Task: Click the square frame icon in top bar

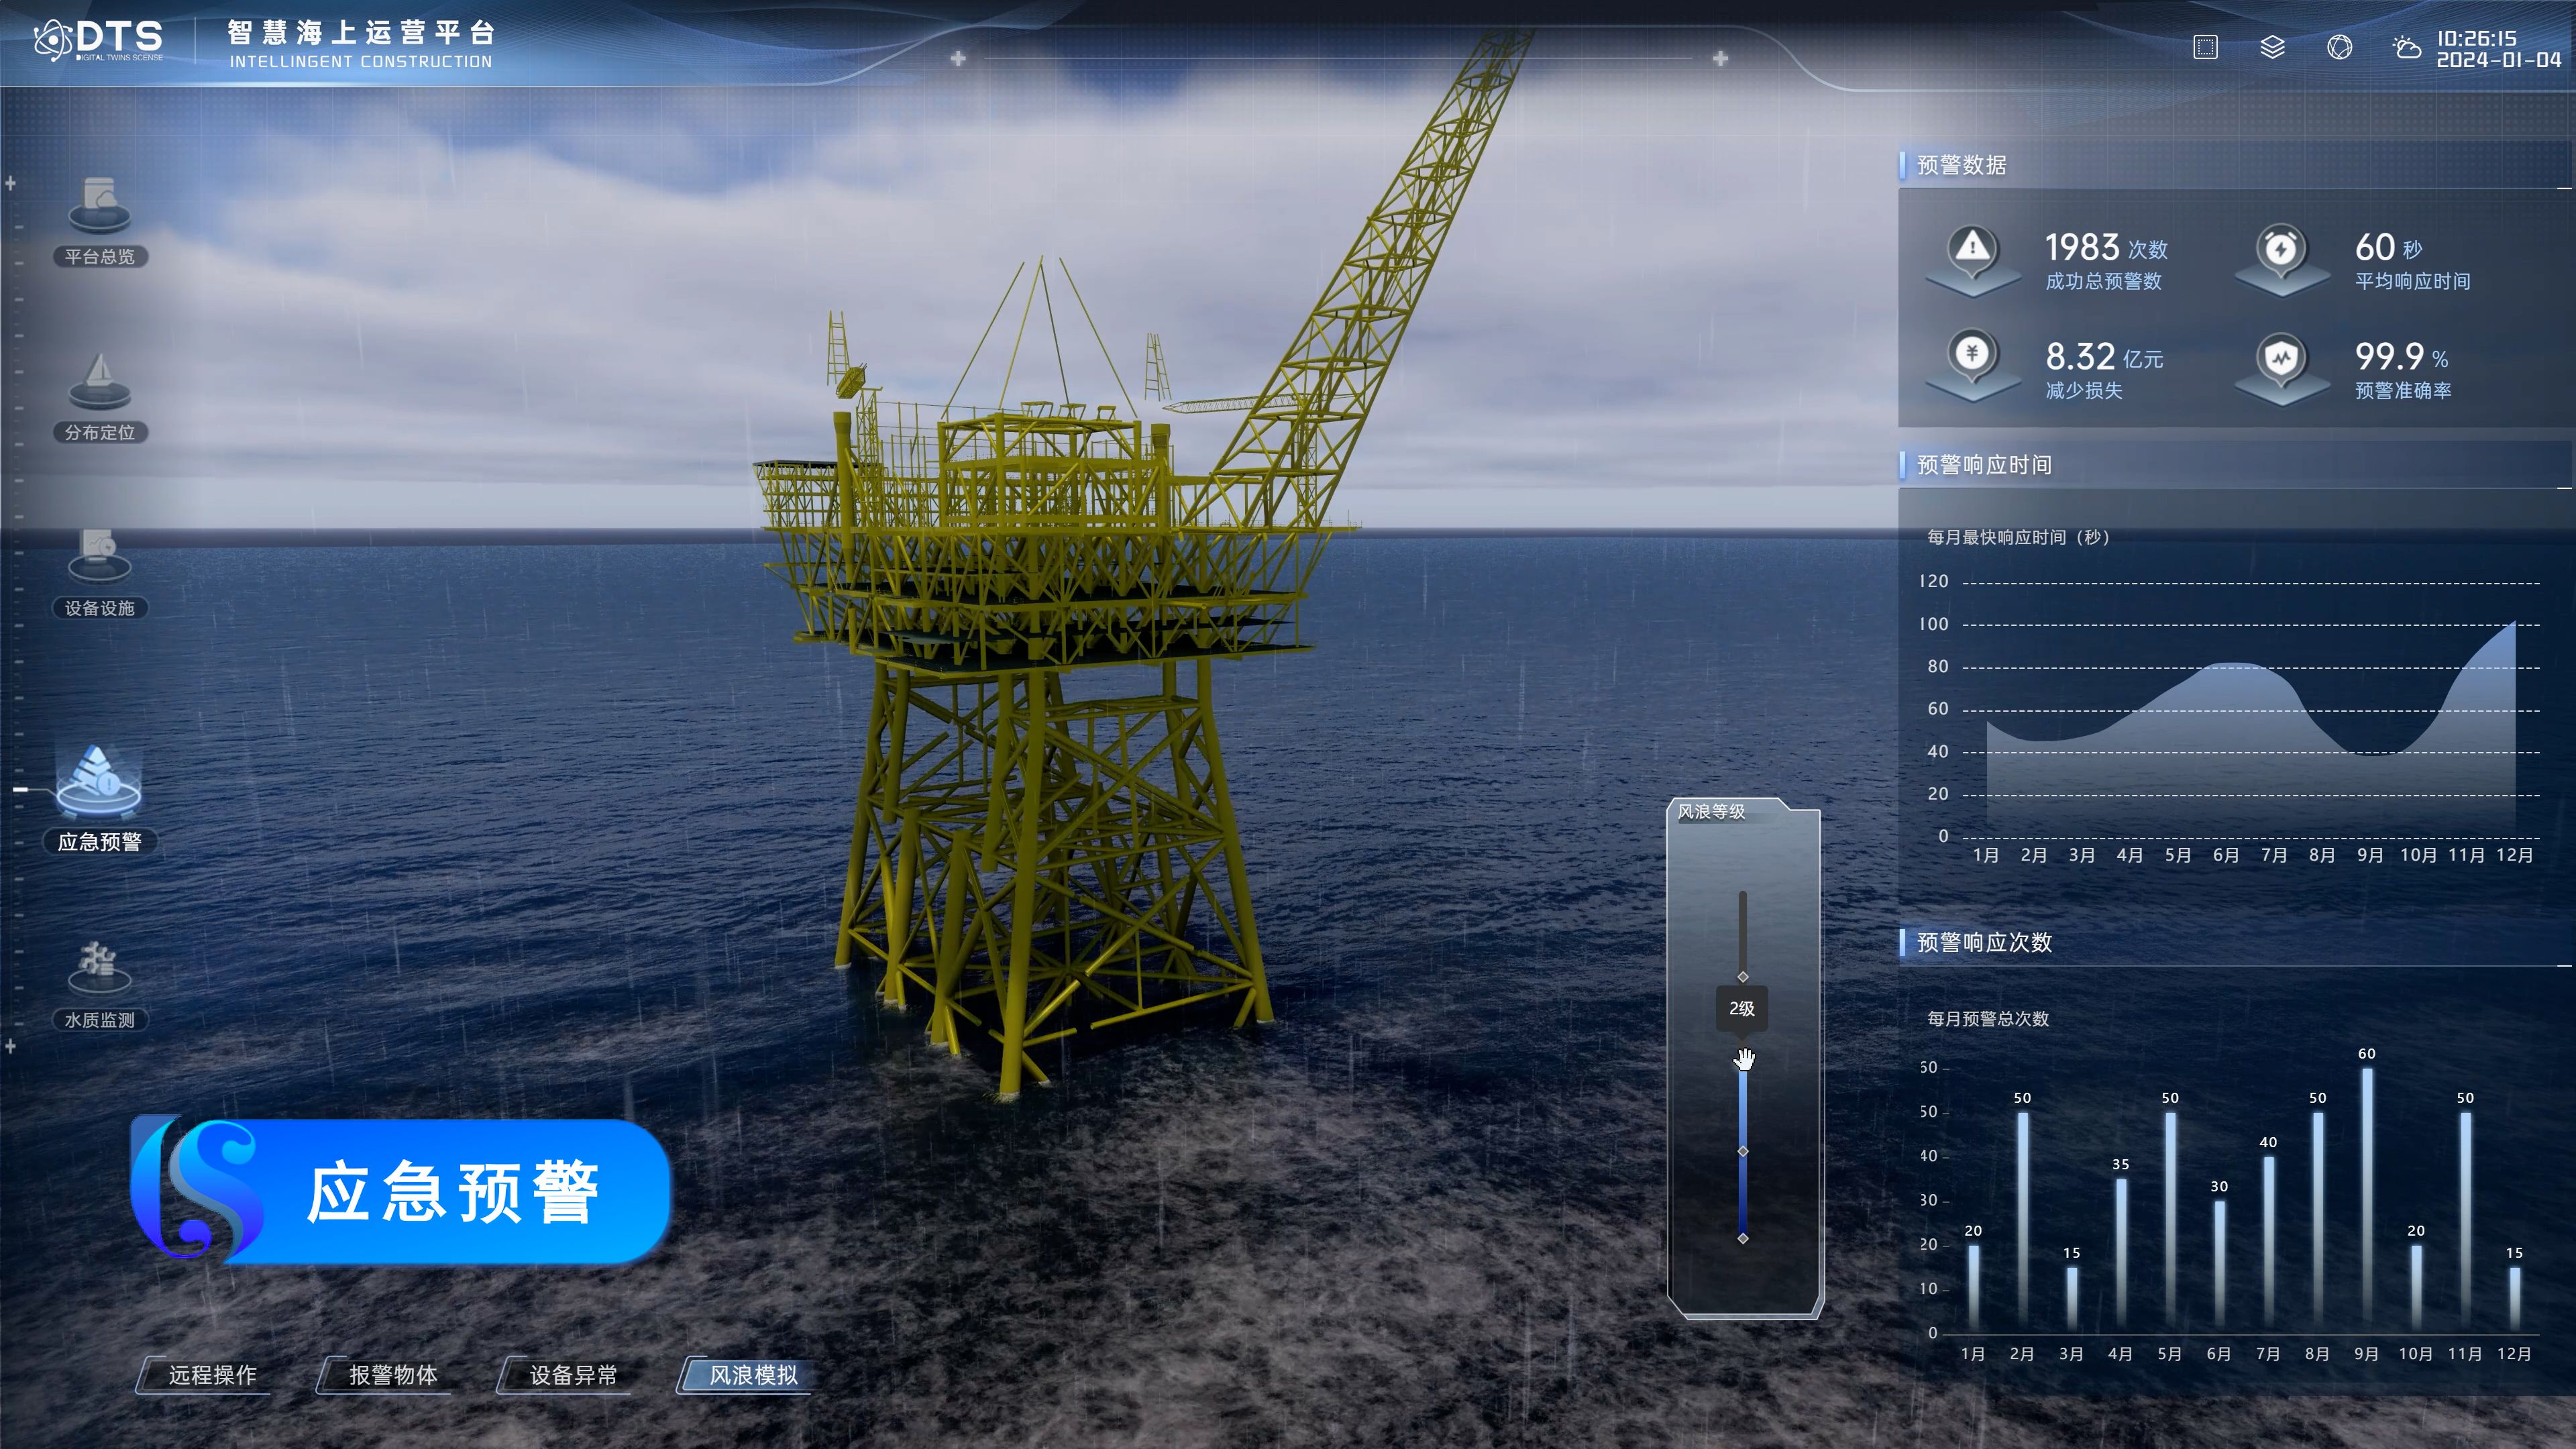Action: [2205, 47]
